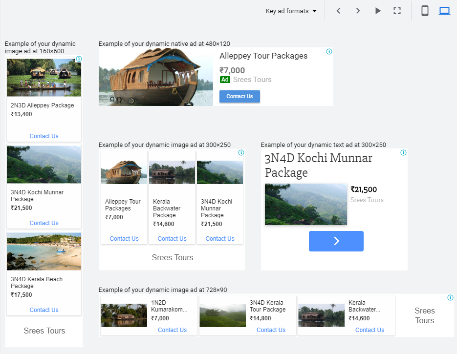457x354 pixels.
Task: Click the blue arrow button in Kochi Munnar ad
Action: (x=336, y=241)
